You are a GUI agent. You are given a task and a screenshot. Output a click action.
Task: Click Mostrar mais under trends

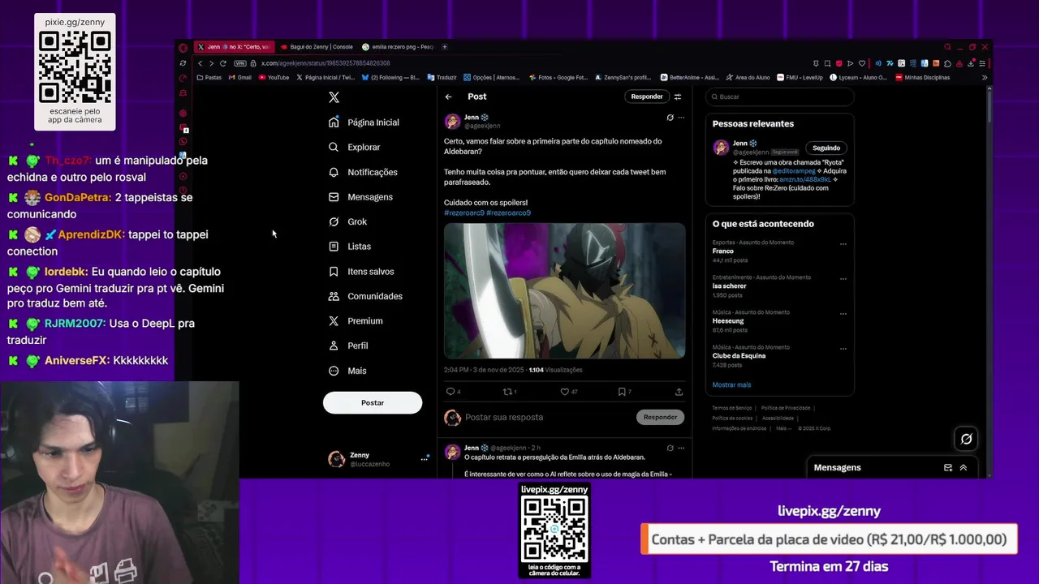click(x=731, y=384)
